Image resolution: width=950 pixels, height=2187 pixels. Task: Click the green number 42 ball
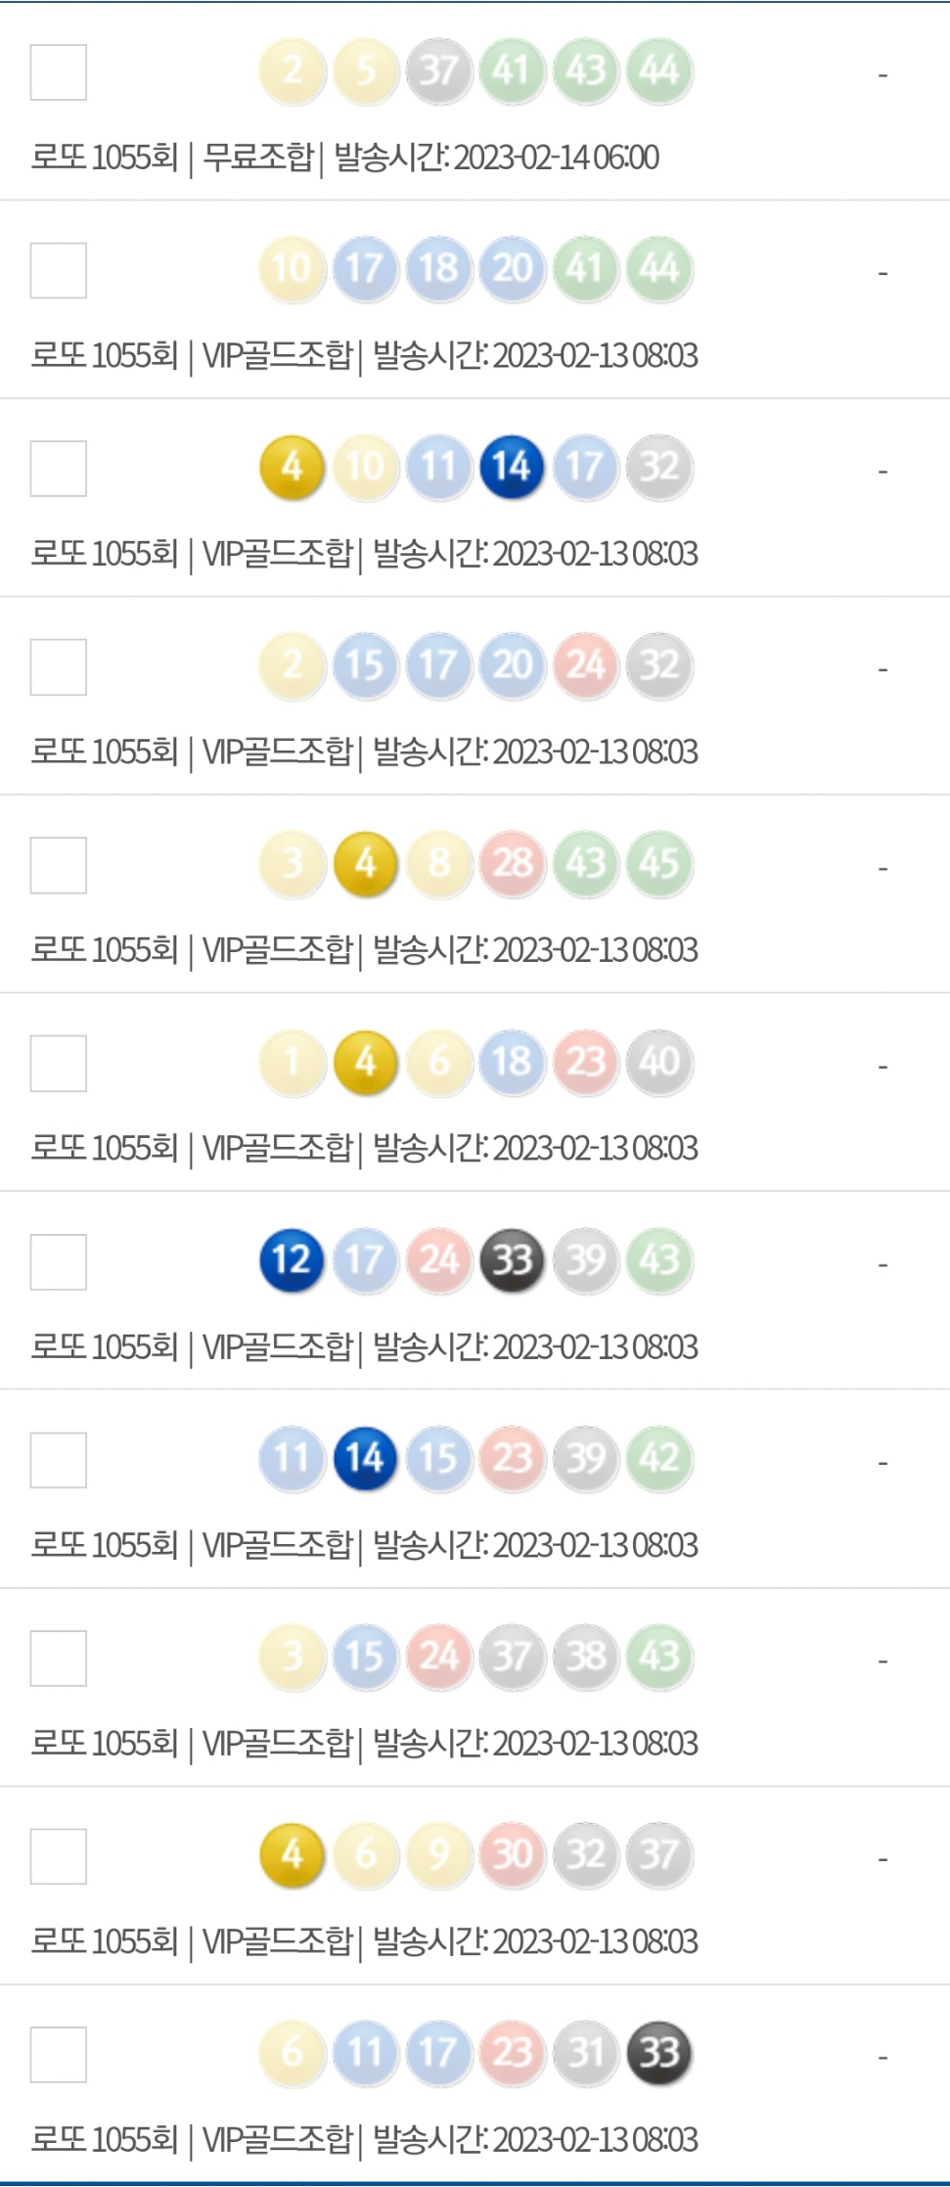pyautogui.click(x=659, y=1459)
